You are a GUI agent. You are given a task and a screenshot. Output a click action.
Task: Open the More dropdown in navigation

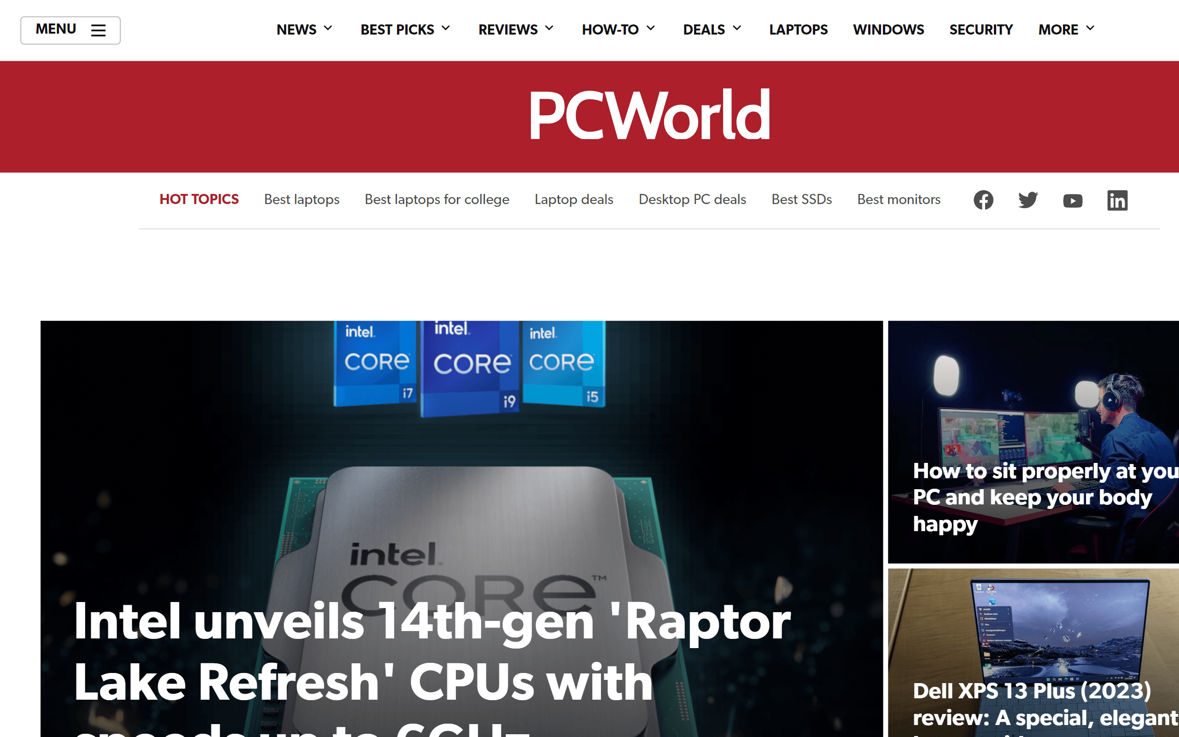coord(1066,29)
